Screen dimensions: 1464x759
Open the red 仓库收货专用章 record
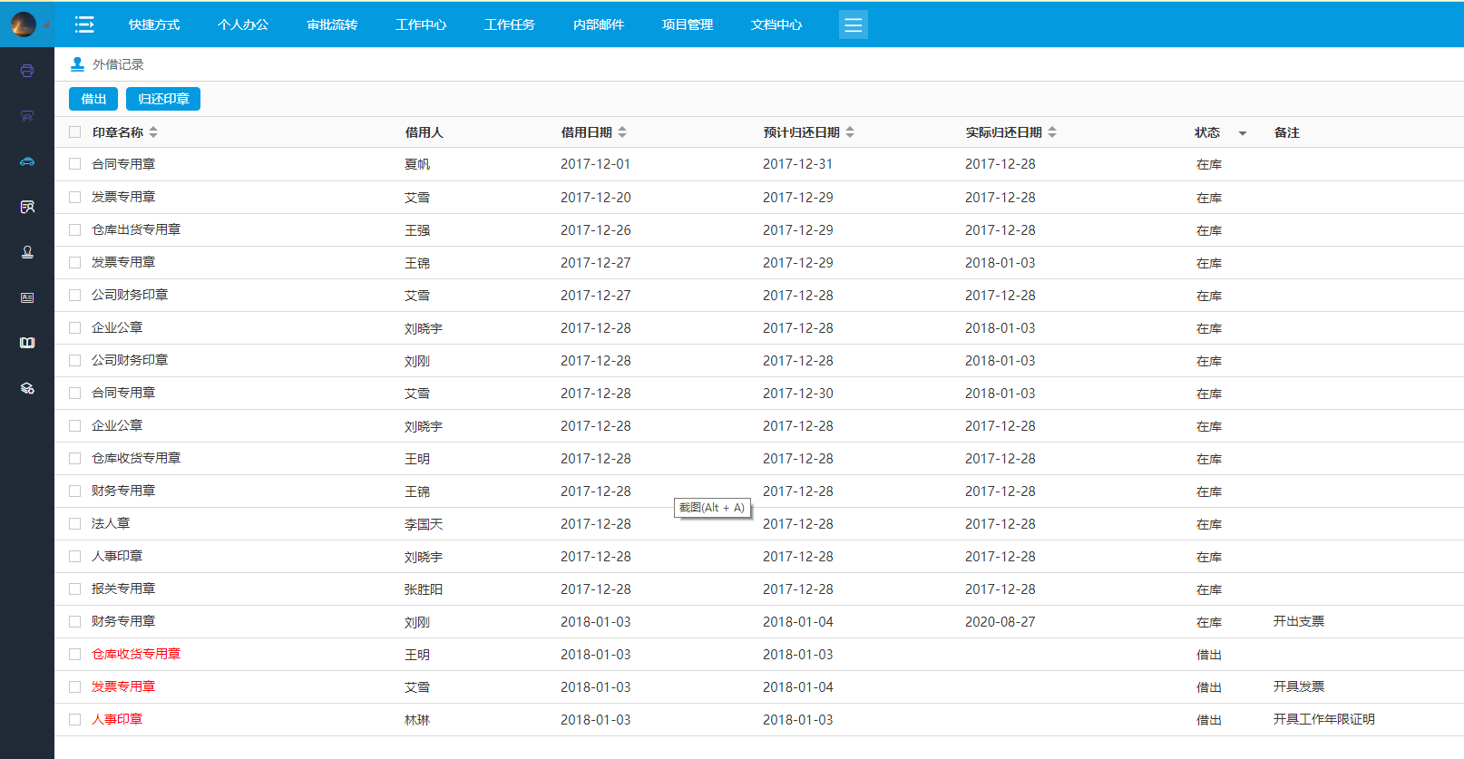click(x=136, y=655)
